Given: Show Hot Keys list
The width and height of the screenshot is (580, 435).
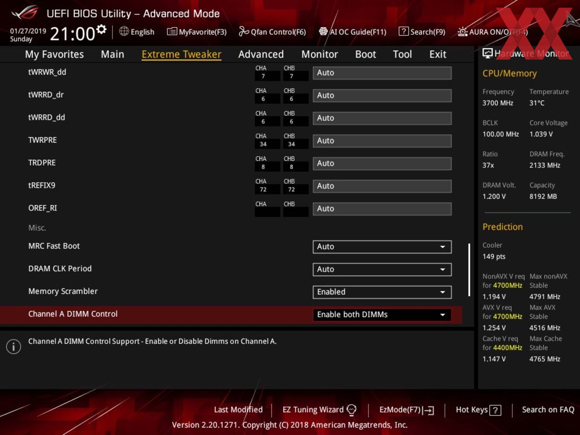Looking at the screenshot, I should [x=478, y=410].
